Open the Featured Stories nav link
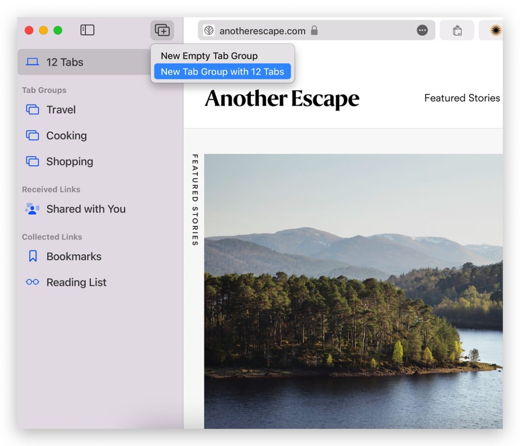 point(462,98)
